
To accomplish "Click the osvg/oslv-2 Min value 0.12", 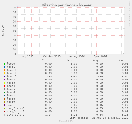I will click(74, 115).
